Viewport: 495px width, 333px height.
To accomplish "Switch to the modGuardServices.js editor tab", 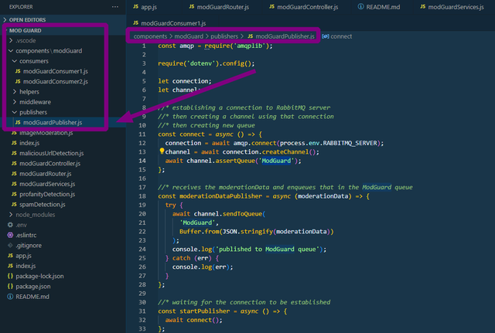I will (x=456, y=7).
